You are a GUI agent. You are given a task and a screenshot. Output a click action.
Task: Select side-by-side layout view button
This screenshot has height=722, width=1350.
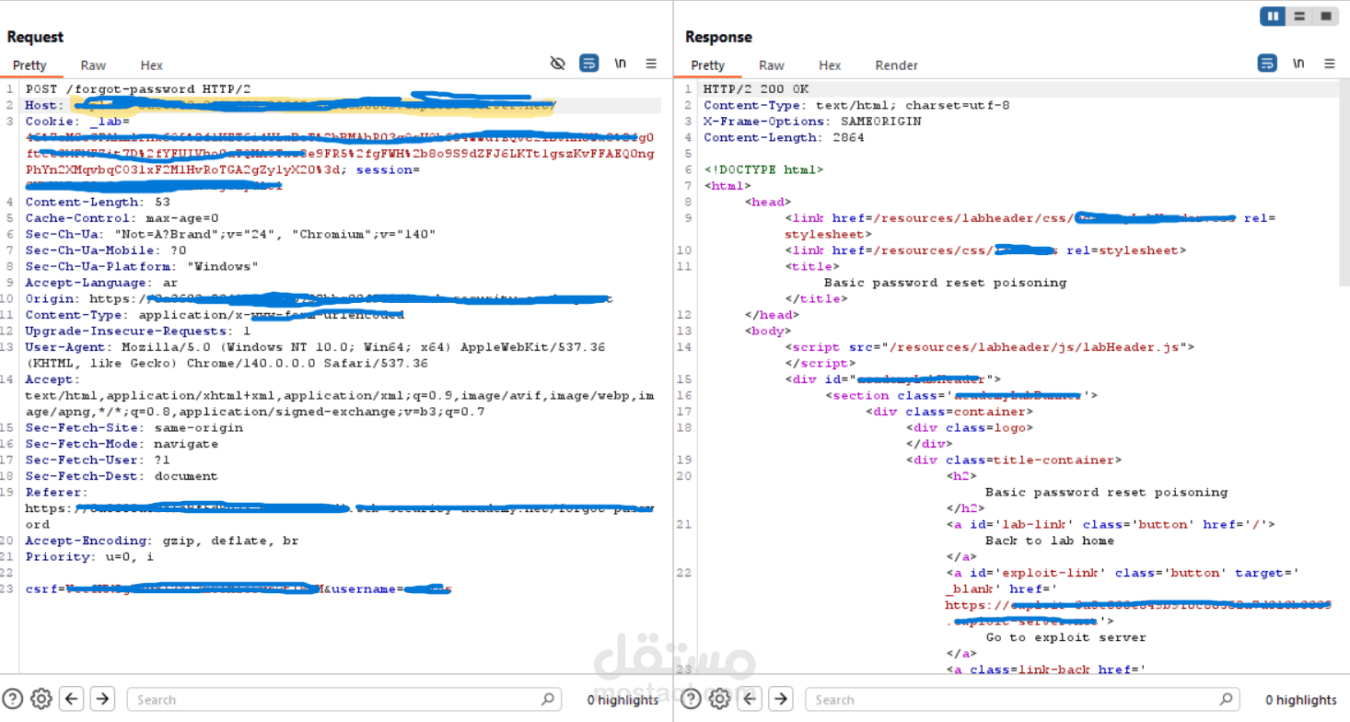pyautogui.click(x=1274, y=16)
